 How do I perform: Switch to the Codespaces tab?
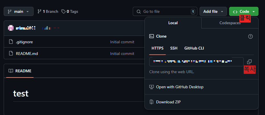230,23
